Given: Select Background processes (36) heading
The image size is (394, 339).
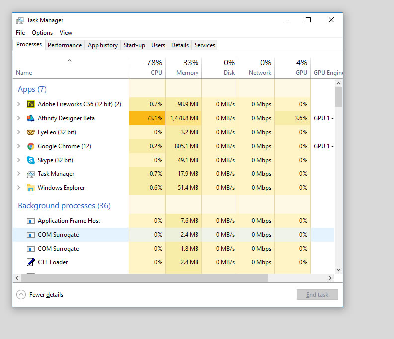Looking at the screenshot, I should click(64, 206).
